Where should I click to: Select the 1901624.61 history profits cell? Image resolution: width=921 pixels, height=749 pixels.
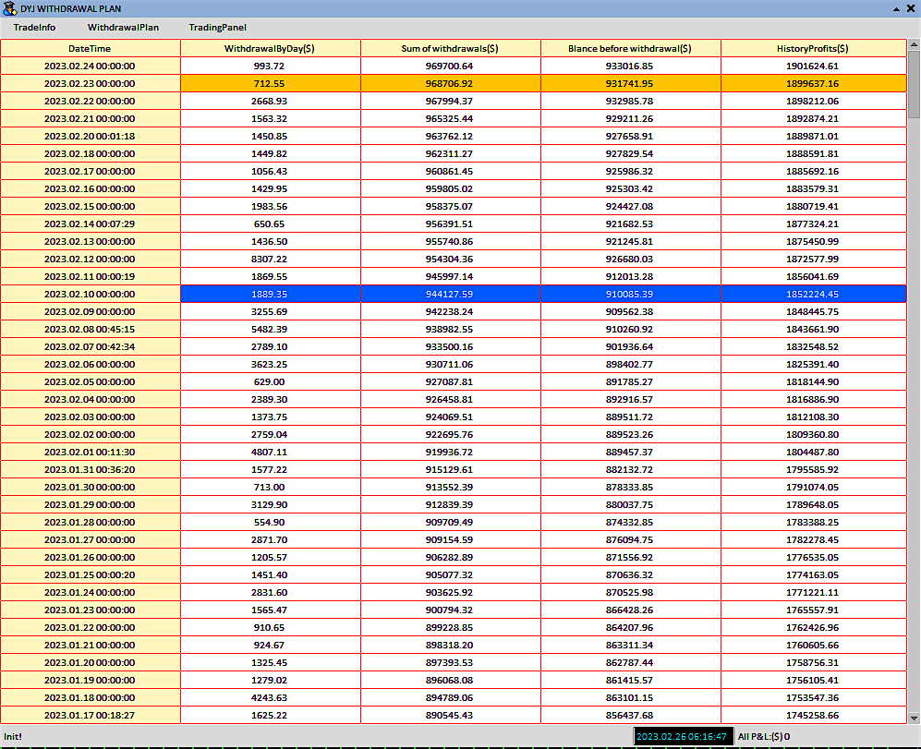point(813,66)
